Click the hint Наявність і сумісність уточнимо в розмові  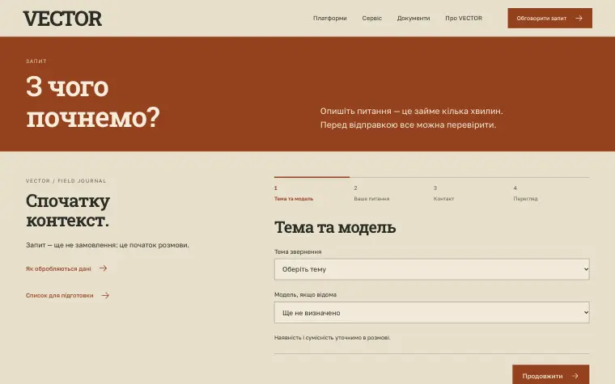[x=333, y=337]
